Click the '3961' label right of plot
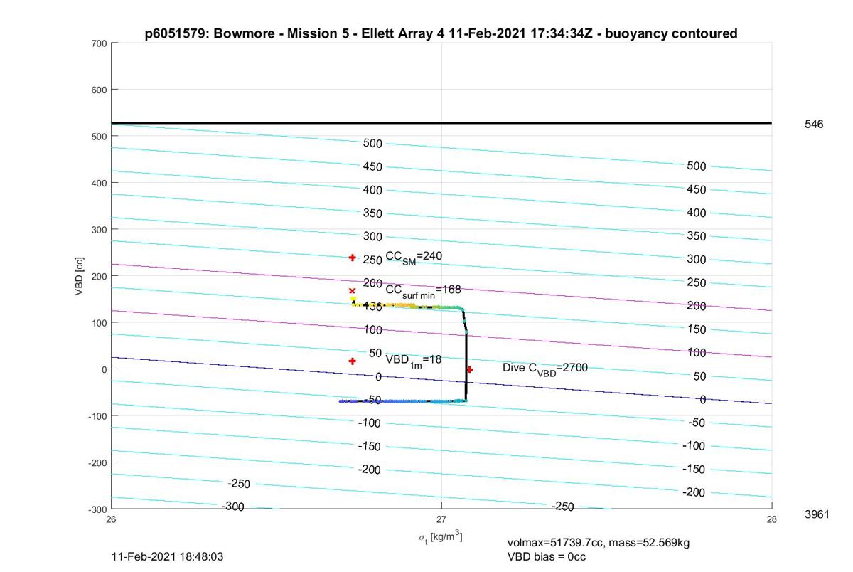853x572 pixels. coord(817,514)
